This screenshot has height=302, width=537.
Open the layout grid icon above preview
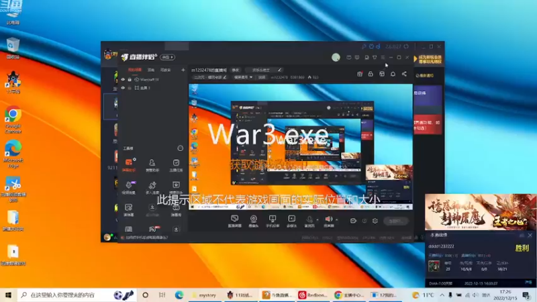[382, 74]
